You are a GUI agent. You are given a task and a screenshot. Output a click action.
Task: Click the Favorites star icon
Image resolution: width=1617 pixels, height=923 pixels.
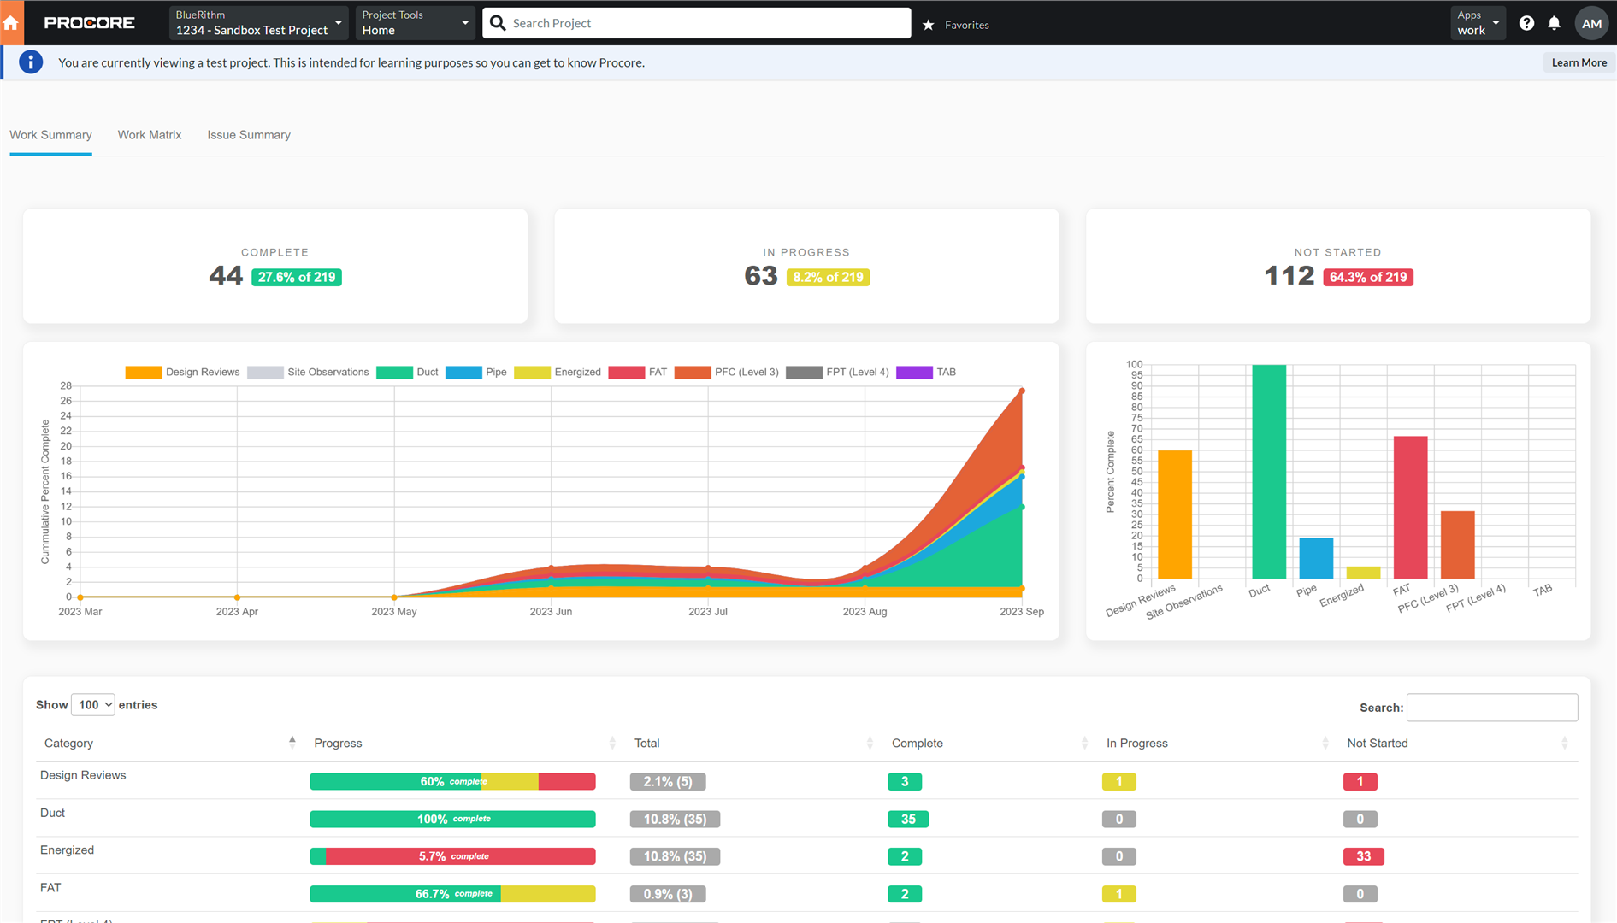click(x=929, y=25)
